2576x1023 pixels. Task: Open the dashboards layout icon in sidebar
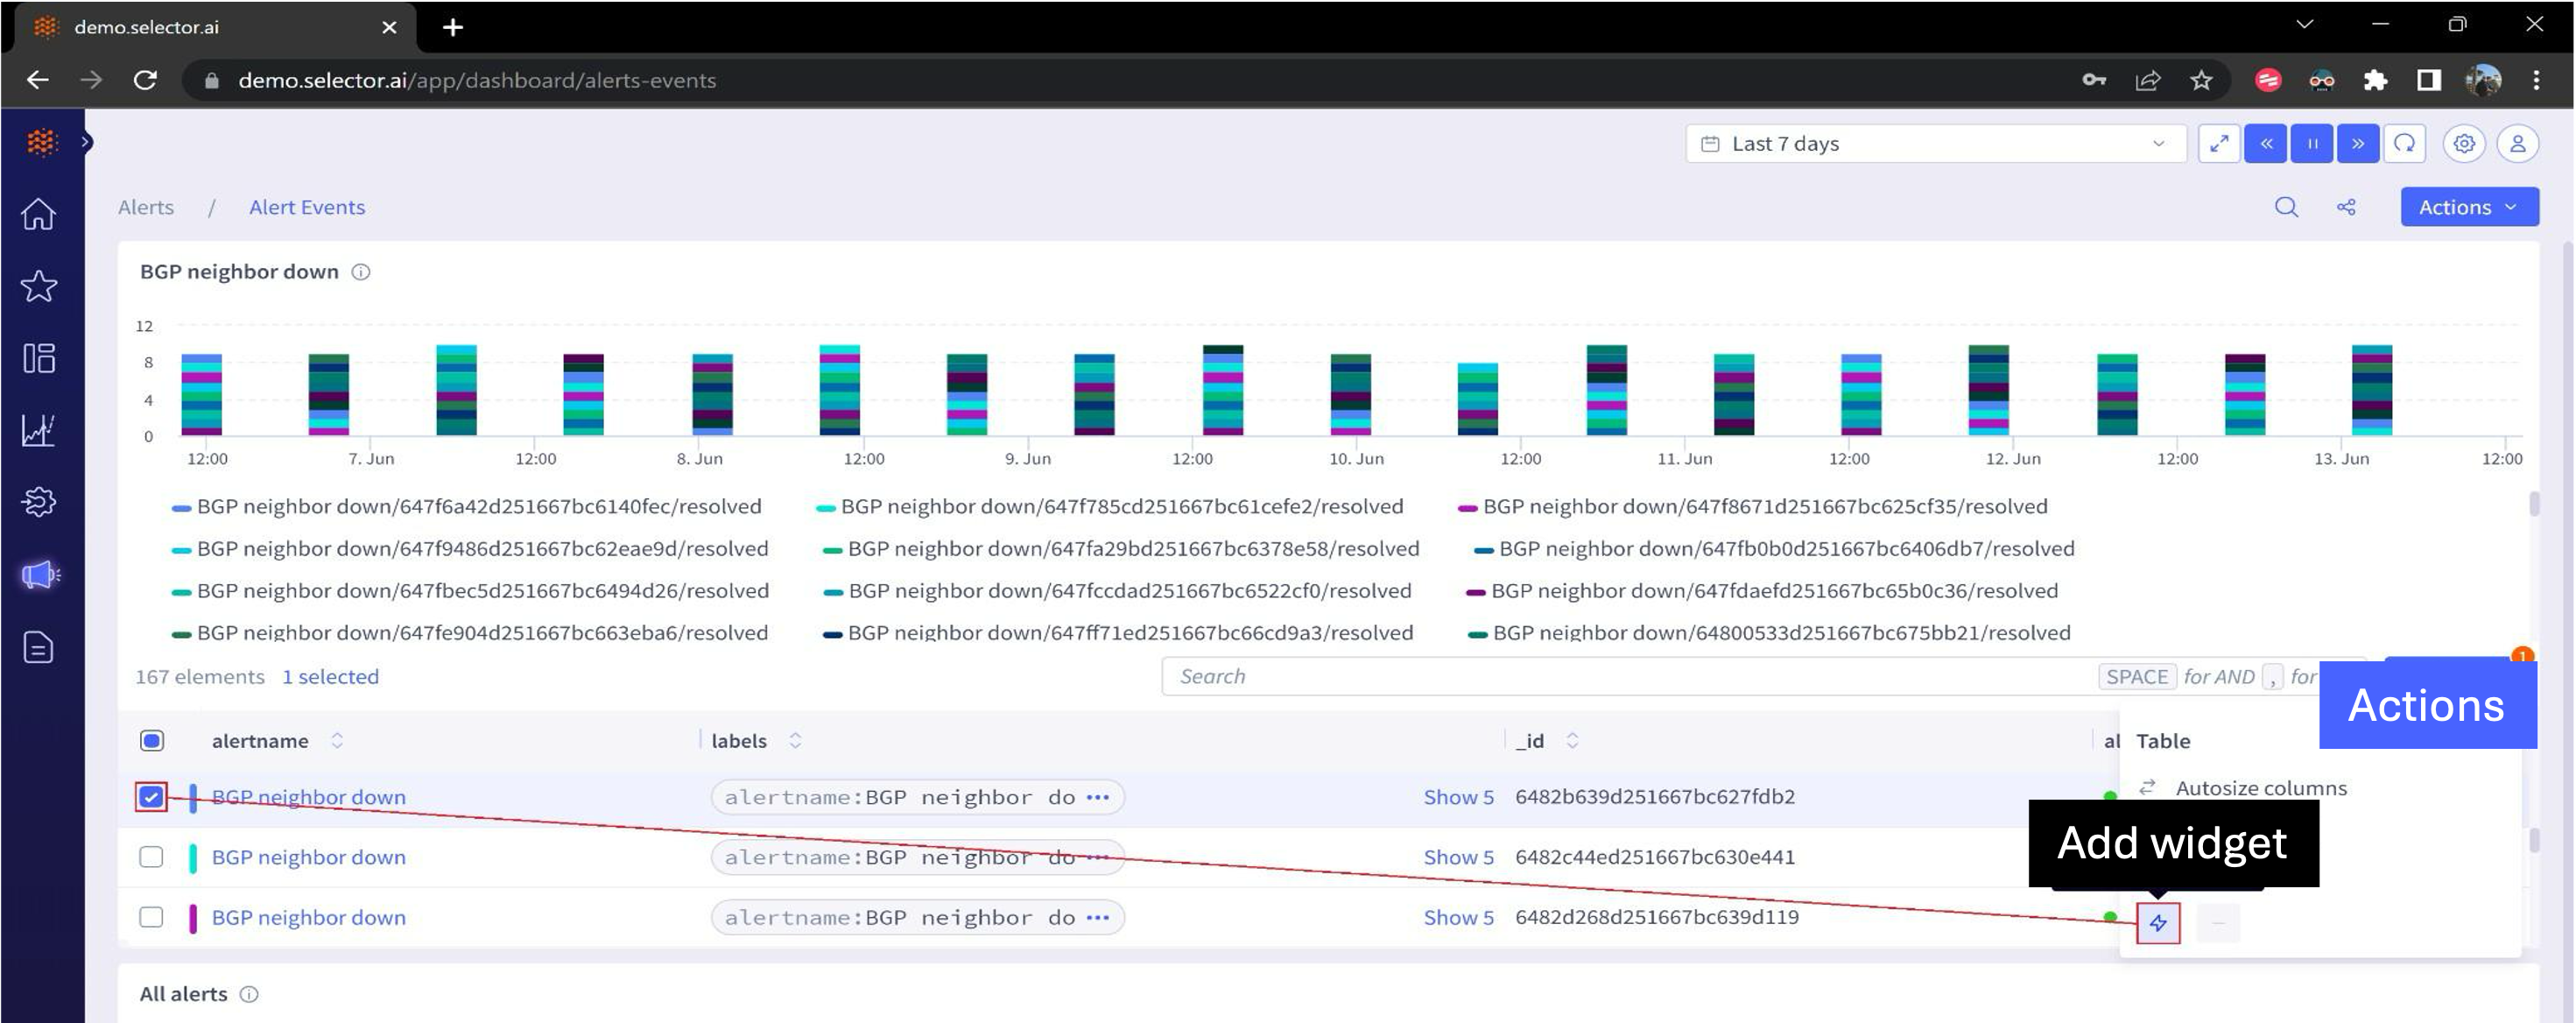[38, 358]
